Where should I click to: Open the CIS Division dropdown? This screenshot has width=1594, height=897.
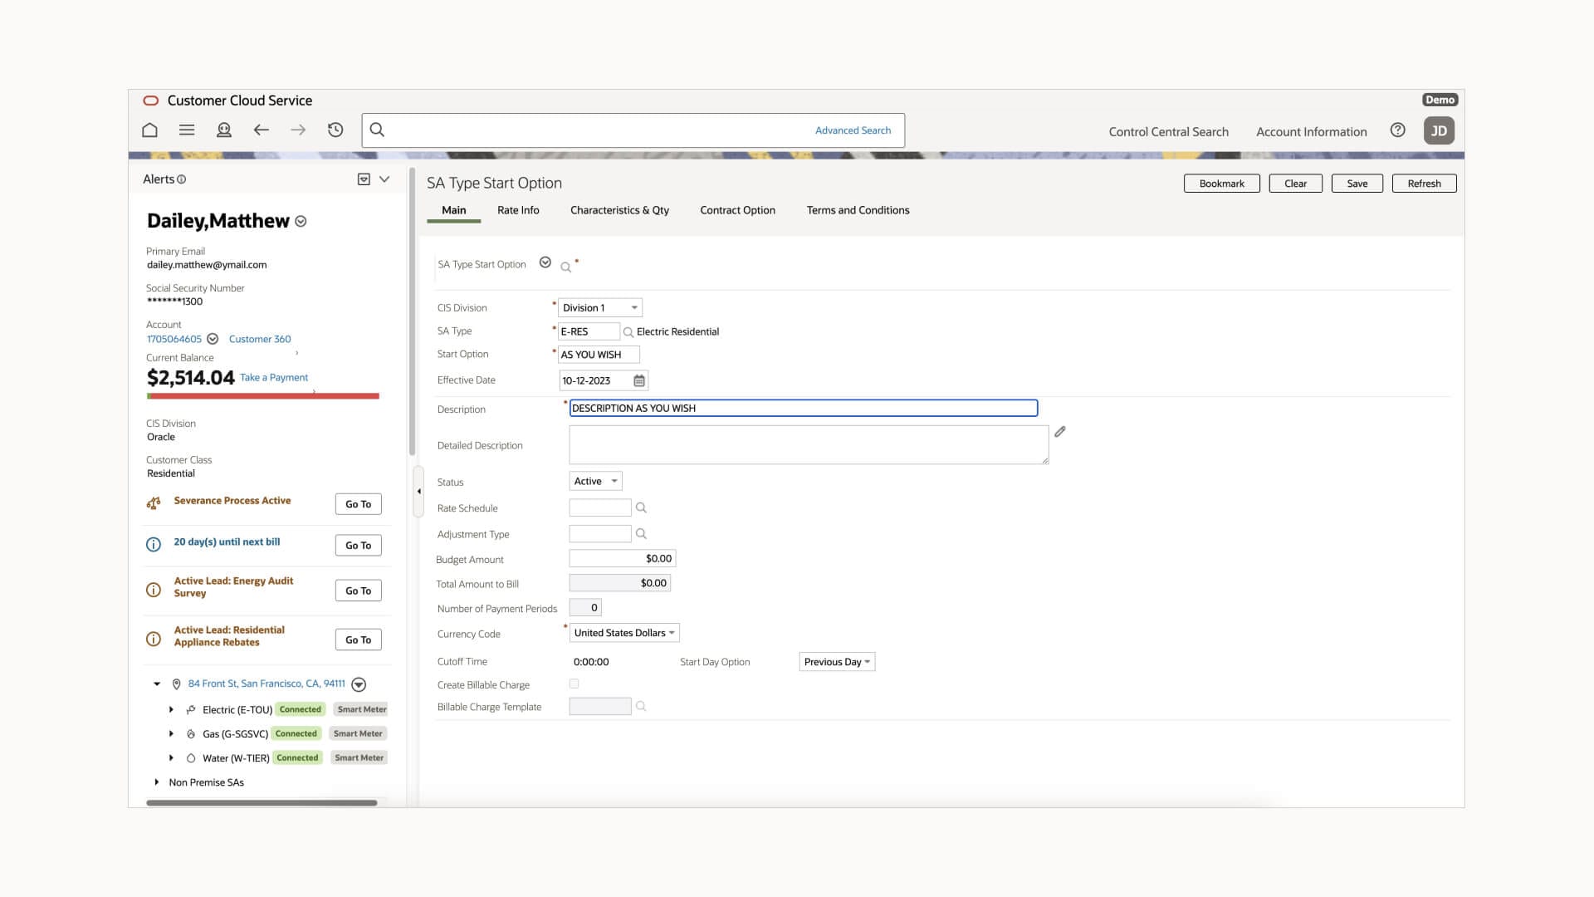(x=600, y=308)
